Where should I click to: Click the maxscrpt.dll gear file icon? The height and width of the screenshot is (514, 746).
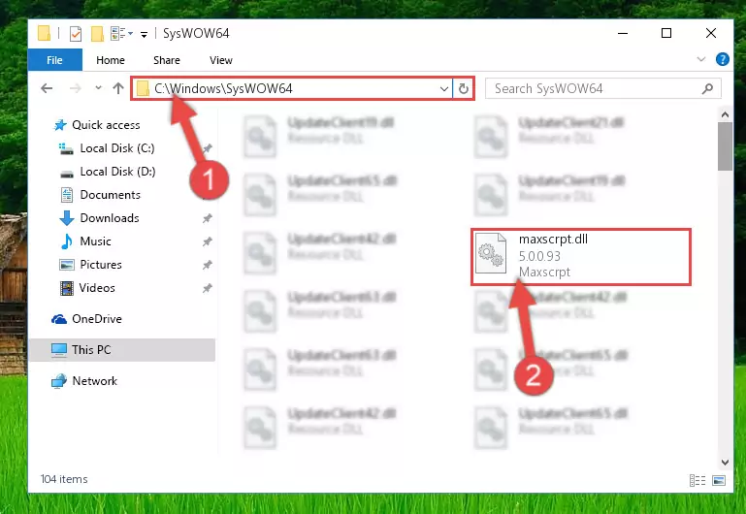pos(491,253)
